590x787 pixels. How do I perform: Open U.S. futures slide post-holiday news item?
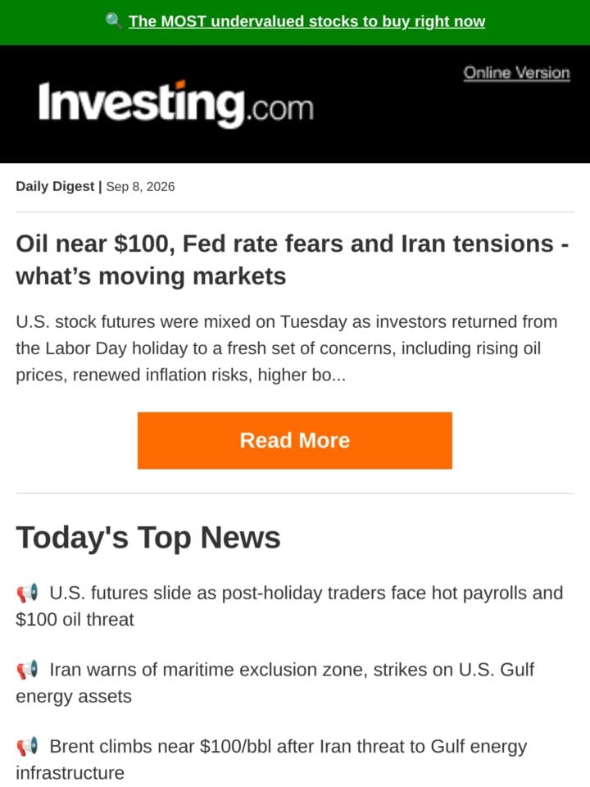click(289, 606)
